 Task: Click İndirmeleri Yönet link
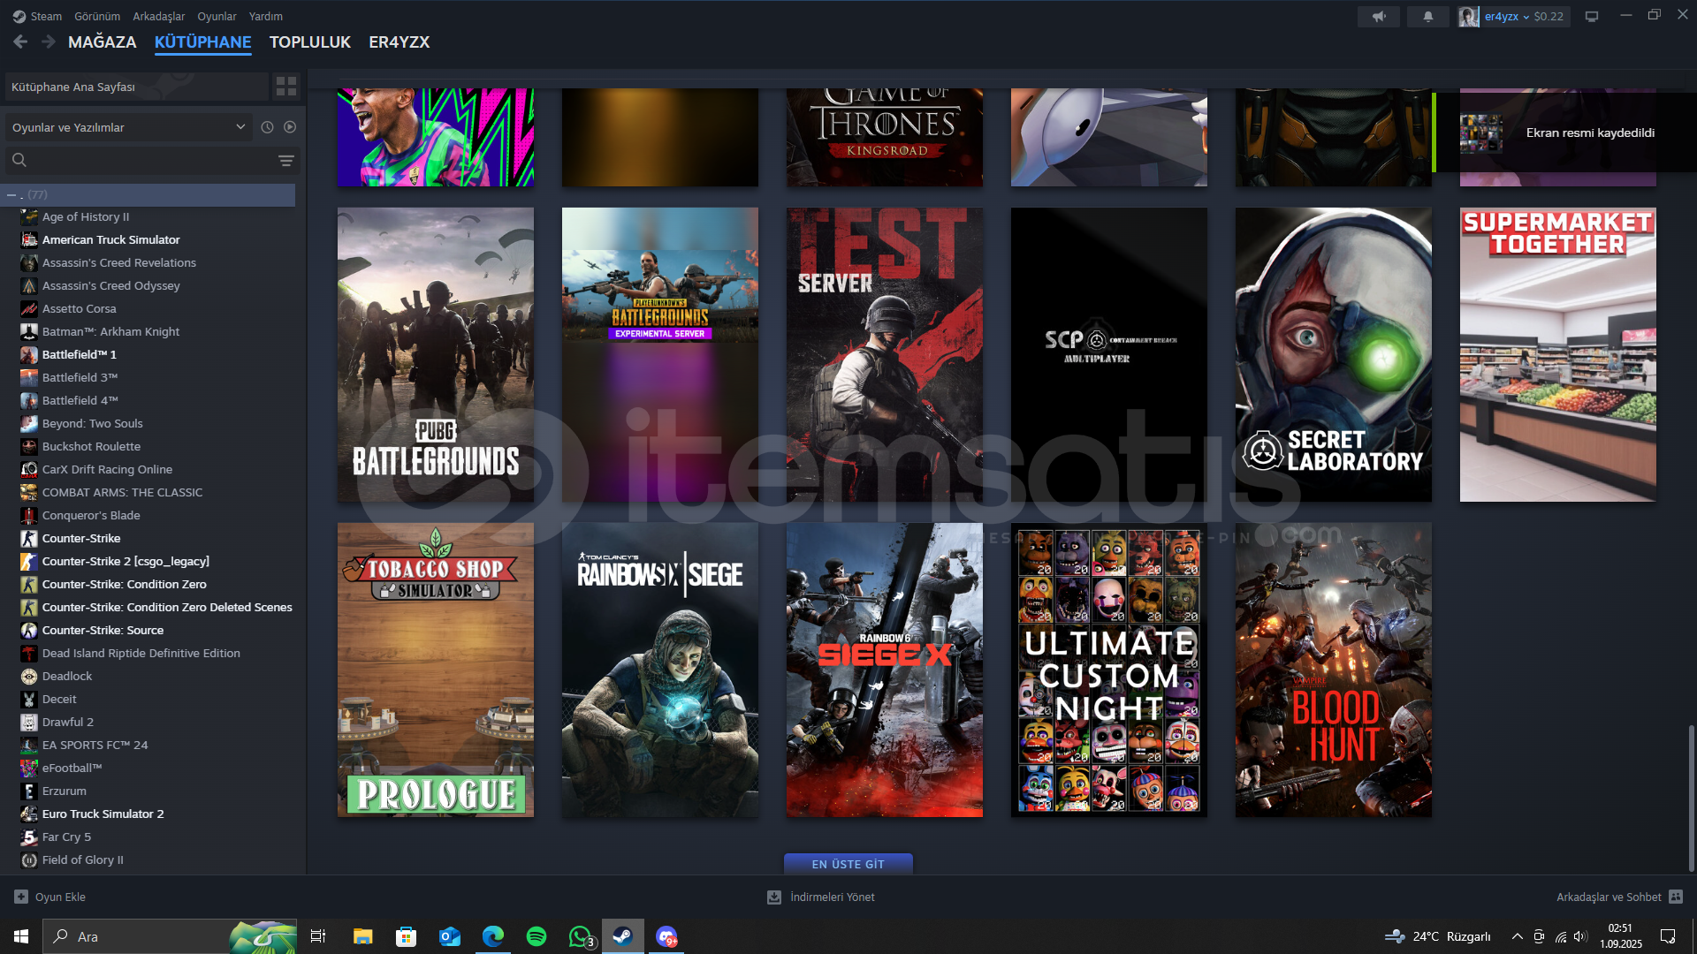[833, 897]
